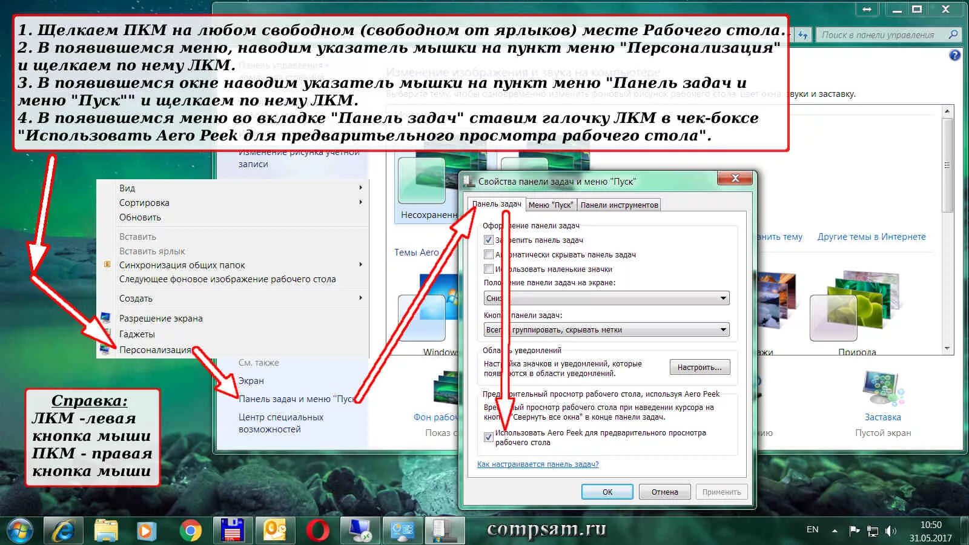The height and width of the screenshot is (545, 969).
Task: Expand Вид submenu
Action: click(361, 188)
